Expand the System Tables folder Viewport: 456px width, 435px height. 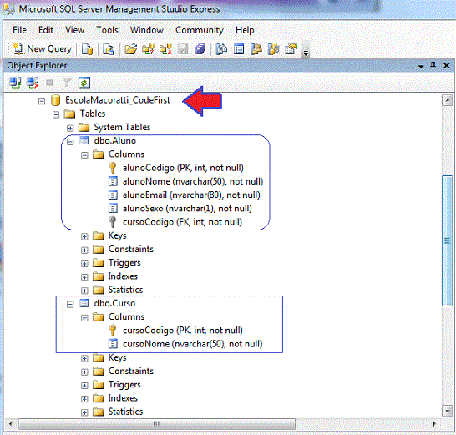click(70, 128)
